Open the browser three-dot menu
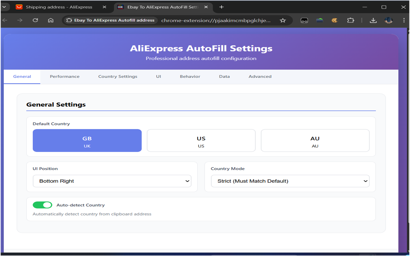 404,20
